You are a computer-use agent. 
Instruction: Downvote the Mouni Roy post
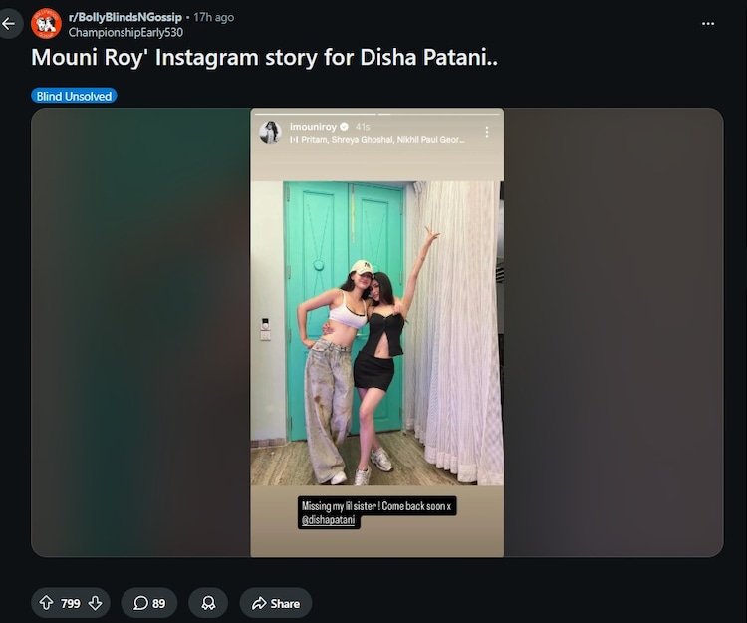click(96, 603)
